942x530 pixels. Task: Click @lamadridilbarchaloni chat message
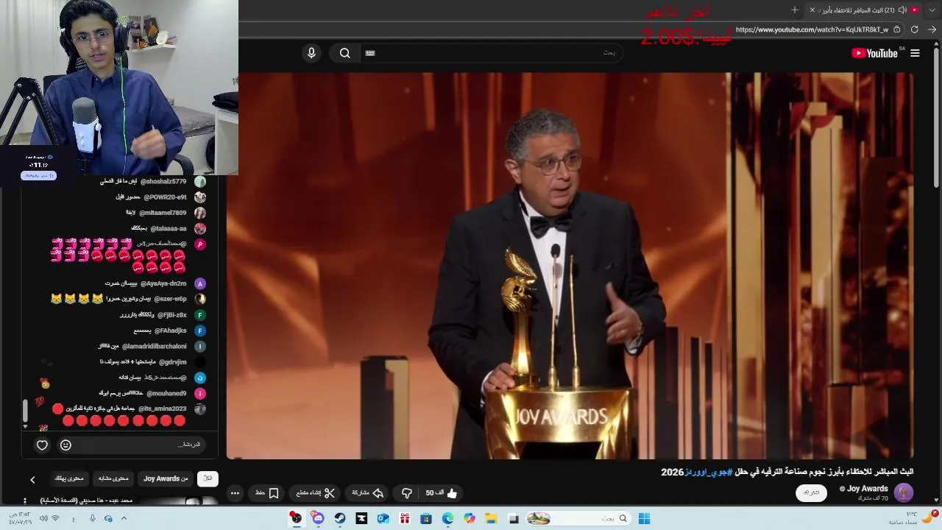tap(143, 346)
